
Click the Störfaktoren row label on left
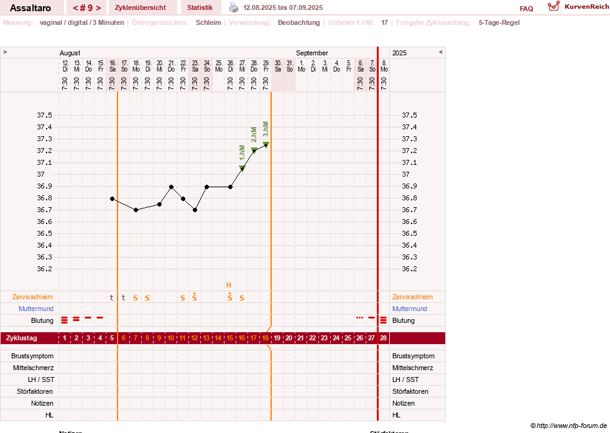pos(35,391)
